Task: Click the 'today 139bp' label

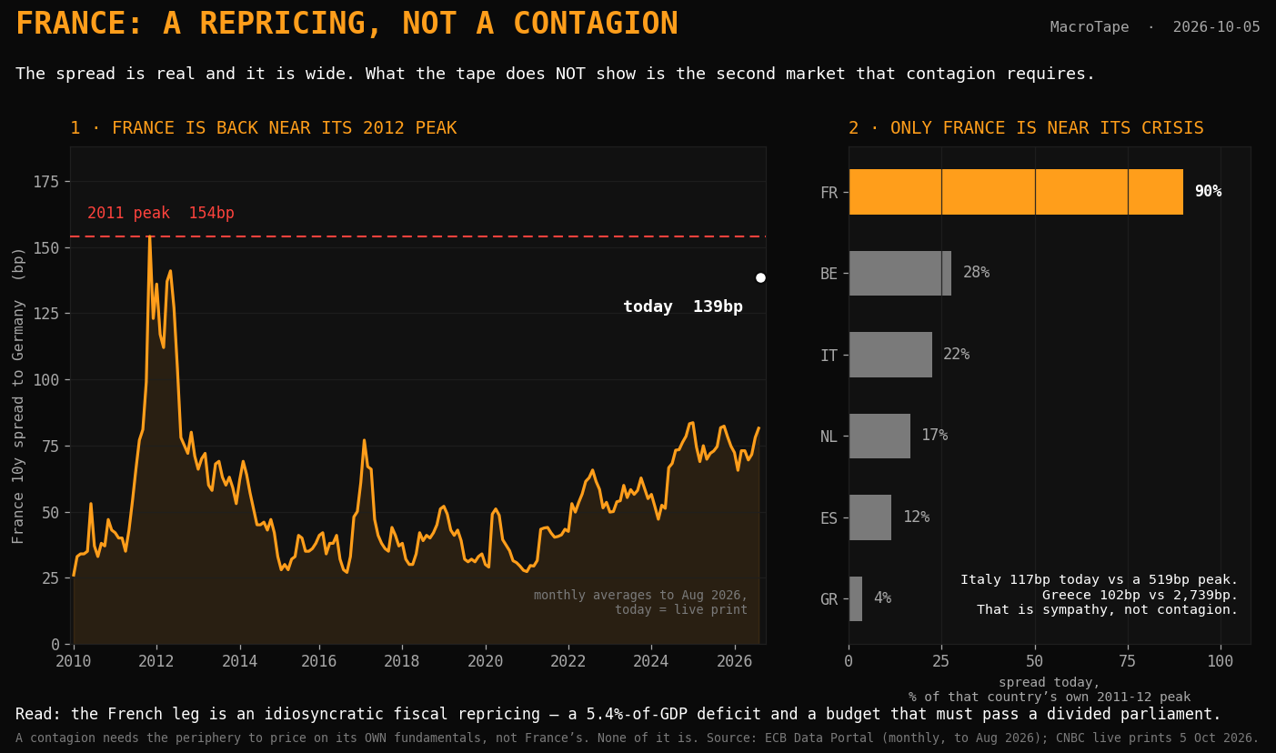Action: [683, 307]
